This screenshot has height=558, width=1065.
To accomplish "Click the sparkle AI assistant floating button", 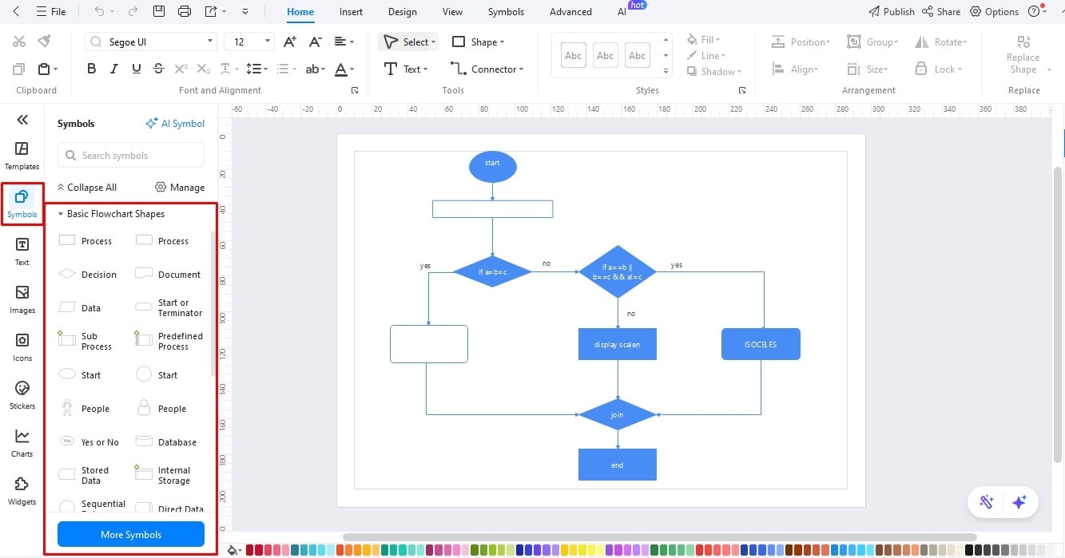I will tap(1019, 502).
